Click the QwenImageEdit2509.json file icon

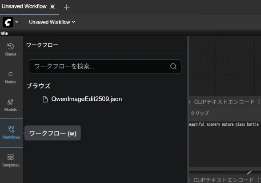point(45,99)
